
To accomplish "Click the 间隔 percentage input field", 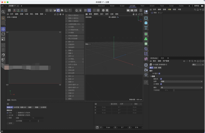I will (33, 118).
